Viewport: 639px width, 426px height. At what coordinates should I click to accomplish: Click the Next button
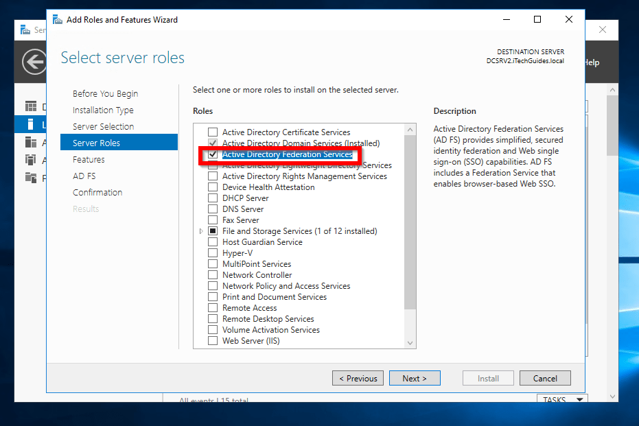click(415, 378)
